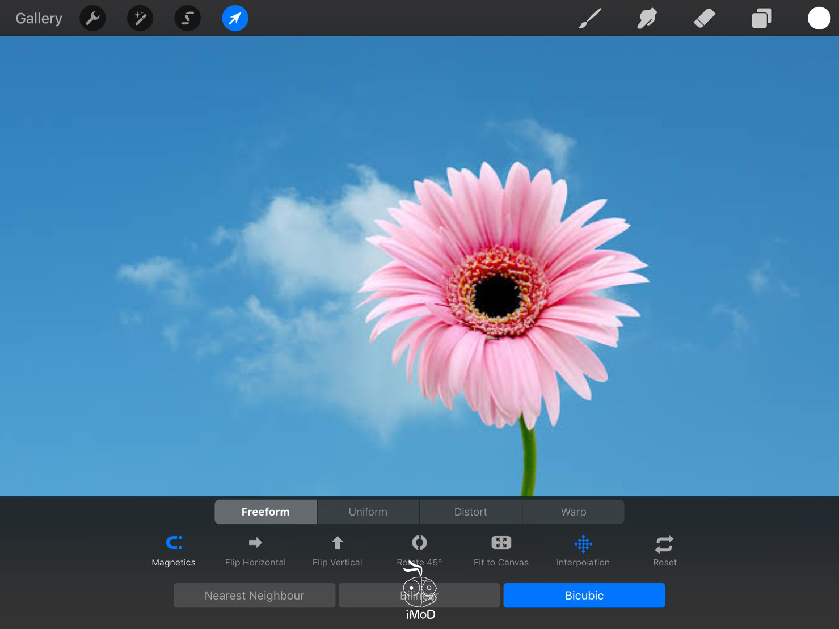Select the Smudge tool
The height and width of the screenshot is (629, 839).
tap(647, 19)
